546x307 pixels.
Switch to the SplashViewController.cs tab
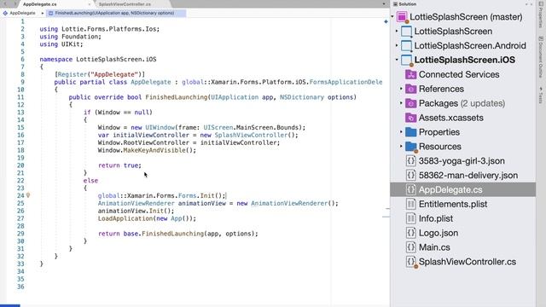(125, 4)
